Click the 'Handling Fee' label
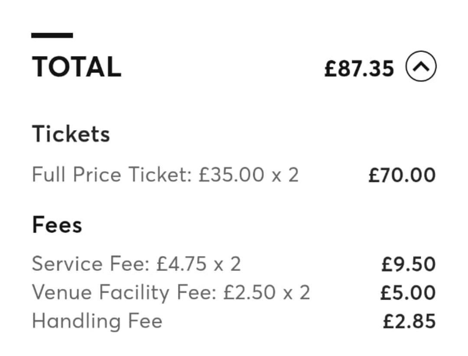The width and height of the screenshot is (468, 356). point(97,321)
